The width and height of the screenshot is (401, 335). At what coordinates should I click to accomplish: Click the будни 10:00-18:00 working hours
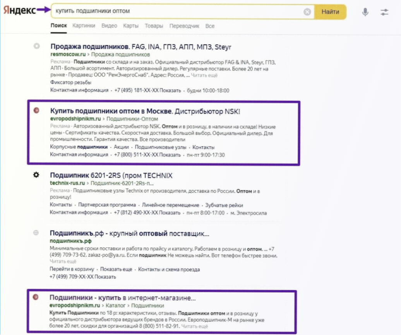click(208, 90)
